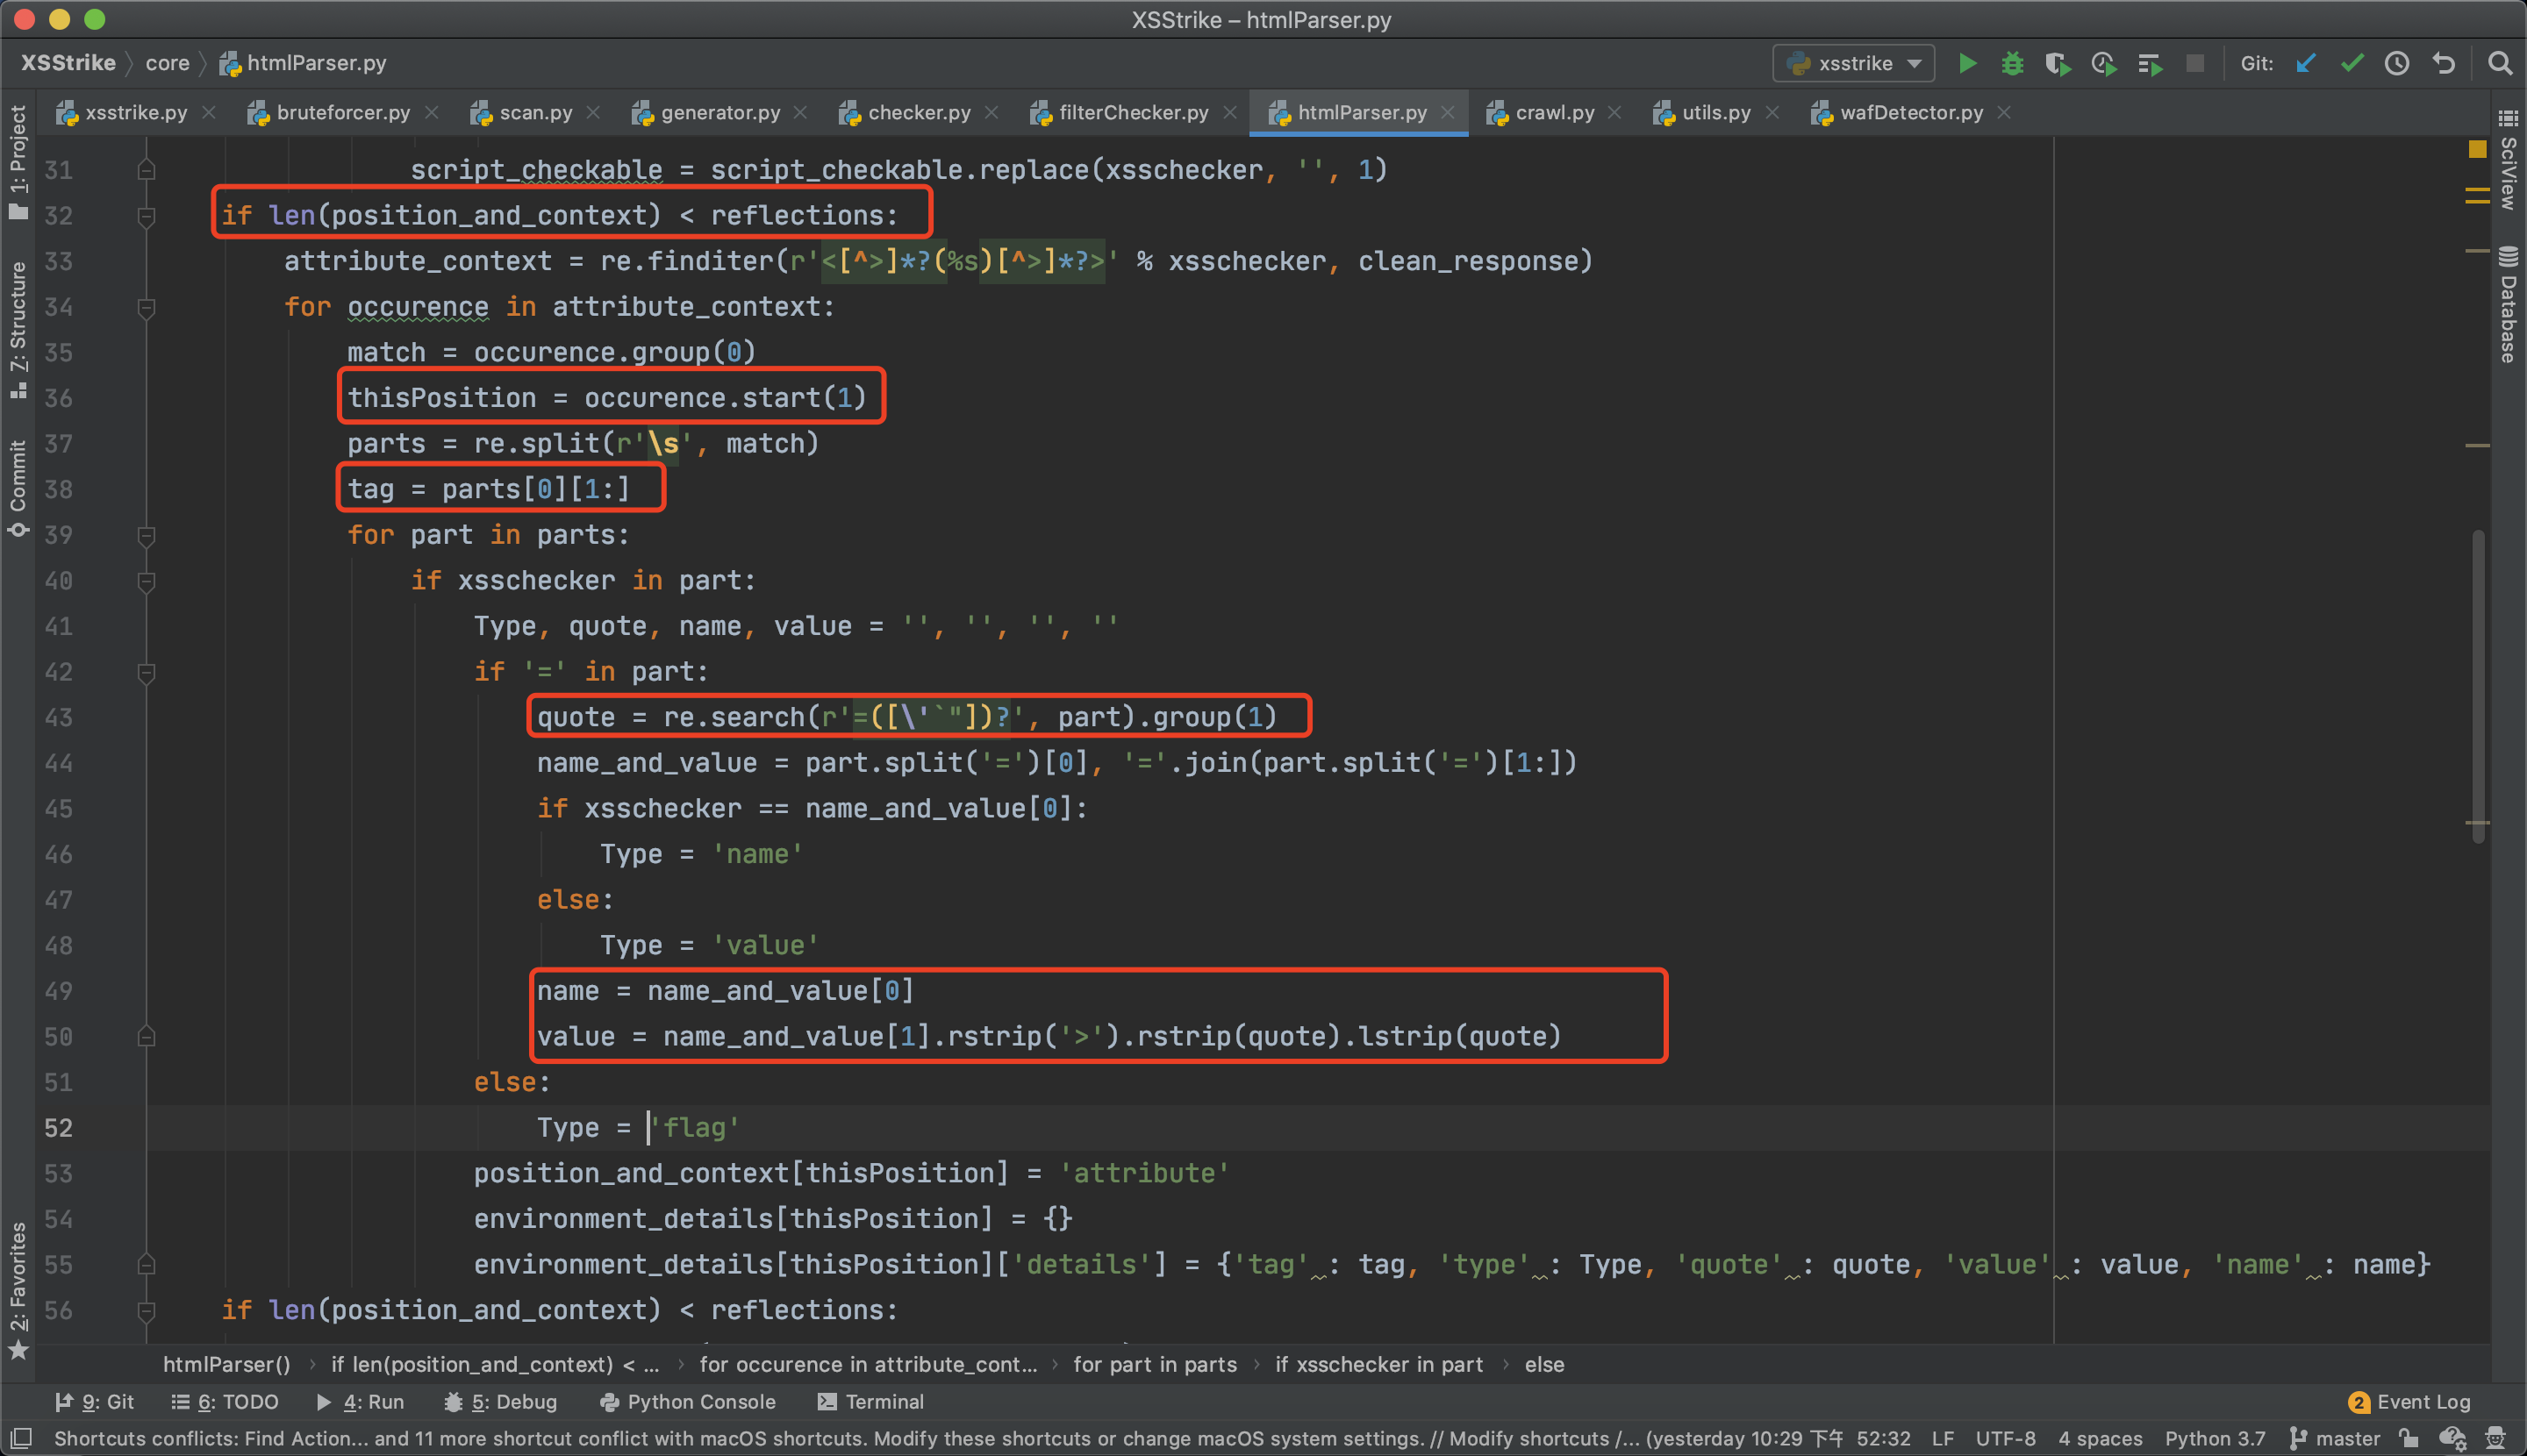This screenshot has width=2527, height=1456.
Task: Open the Terminal tool window
Action: (870, 1402)
